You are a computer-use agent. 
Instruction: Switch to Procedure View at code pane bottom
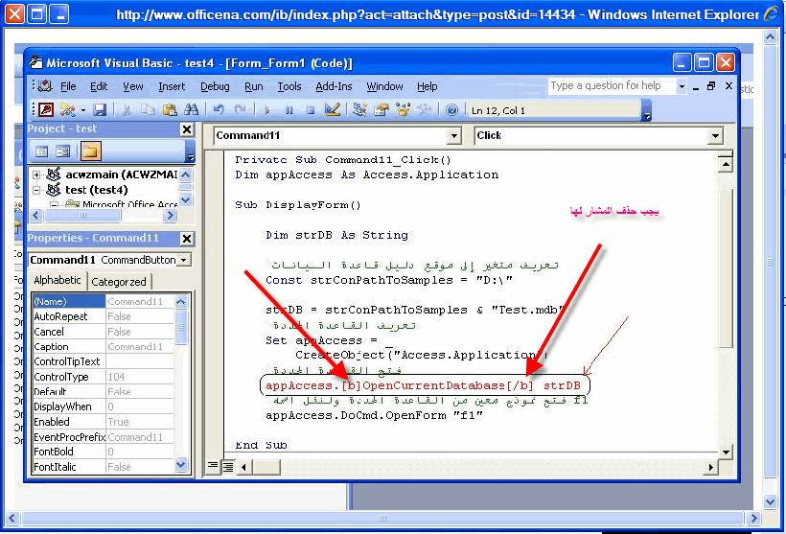point(213,467)
